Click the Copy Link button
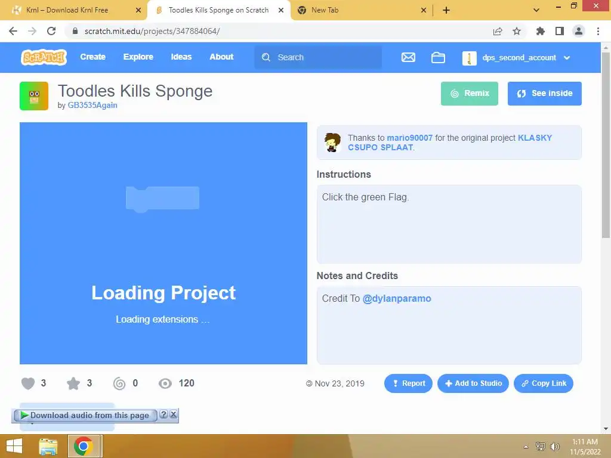Image resolution: width=611 pixels, height=458 pixels. point(543,383)
